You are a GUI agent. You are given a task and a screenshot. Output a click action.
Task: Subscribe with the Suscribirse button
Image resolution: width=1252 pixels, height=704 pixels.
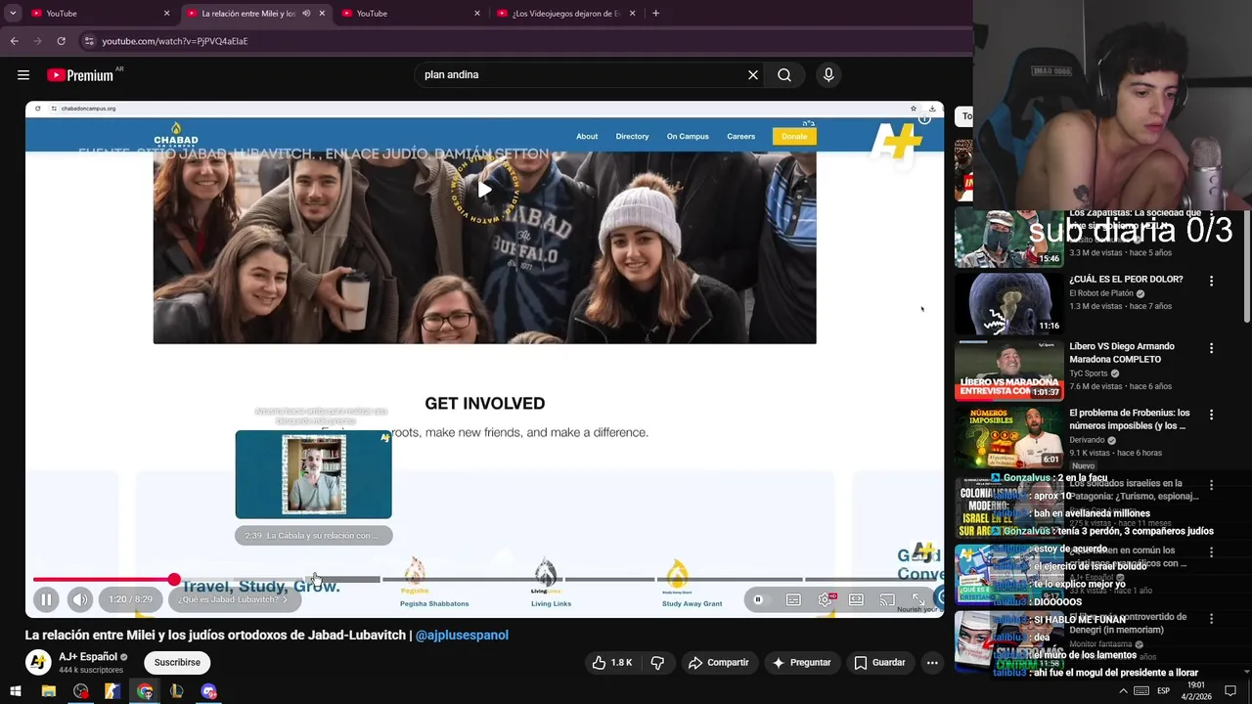177,663
